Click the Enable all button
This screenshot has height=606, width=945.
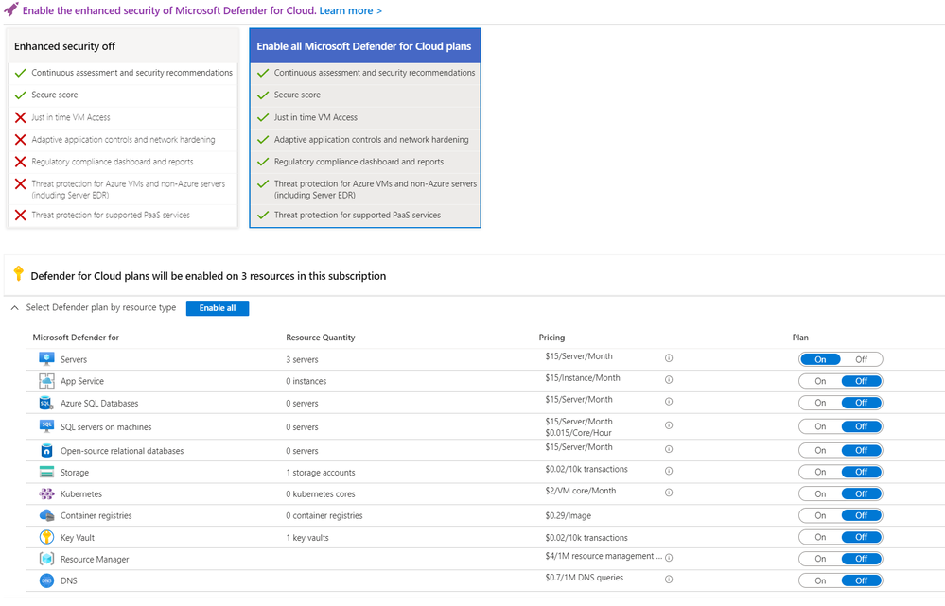(x=218, y=308)
